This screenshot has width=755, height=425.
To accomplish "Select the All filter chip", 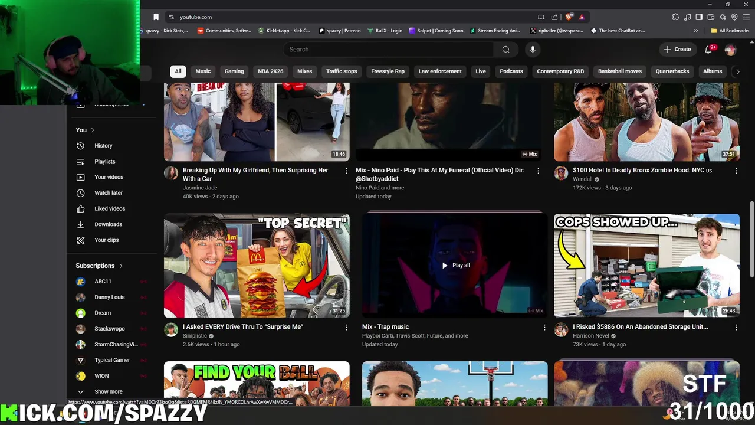I will (x=178, y=71).
